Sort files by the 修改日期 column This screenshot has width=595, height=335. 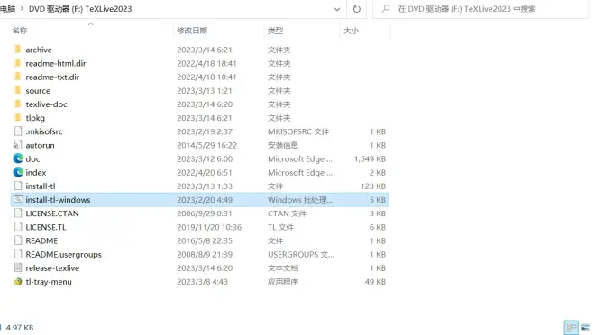pos(192,31)
